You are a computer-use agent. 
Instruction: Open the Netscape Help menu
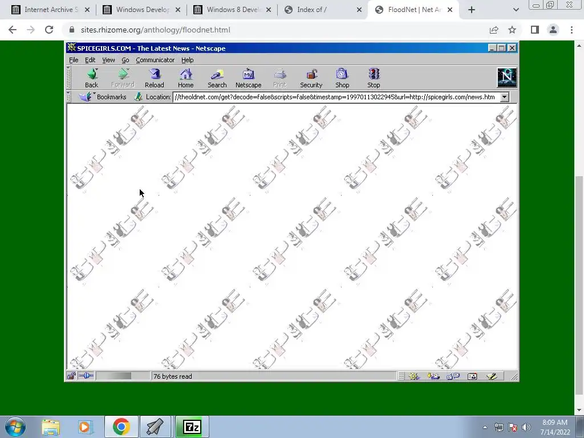pyautogui.click(x=187, y=60)
